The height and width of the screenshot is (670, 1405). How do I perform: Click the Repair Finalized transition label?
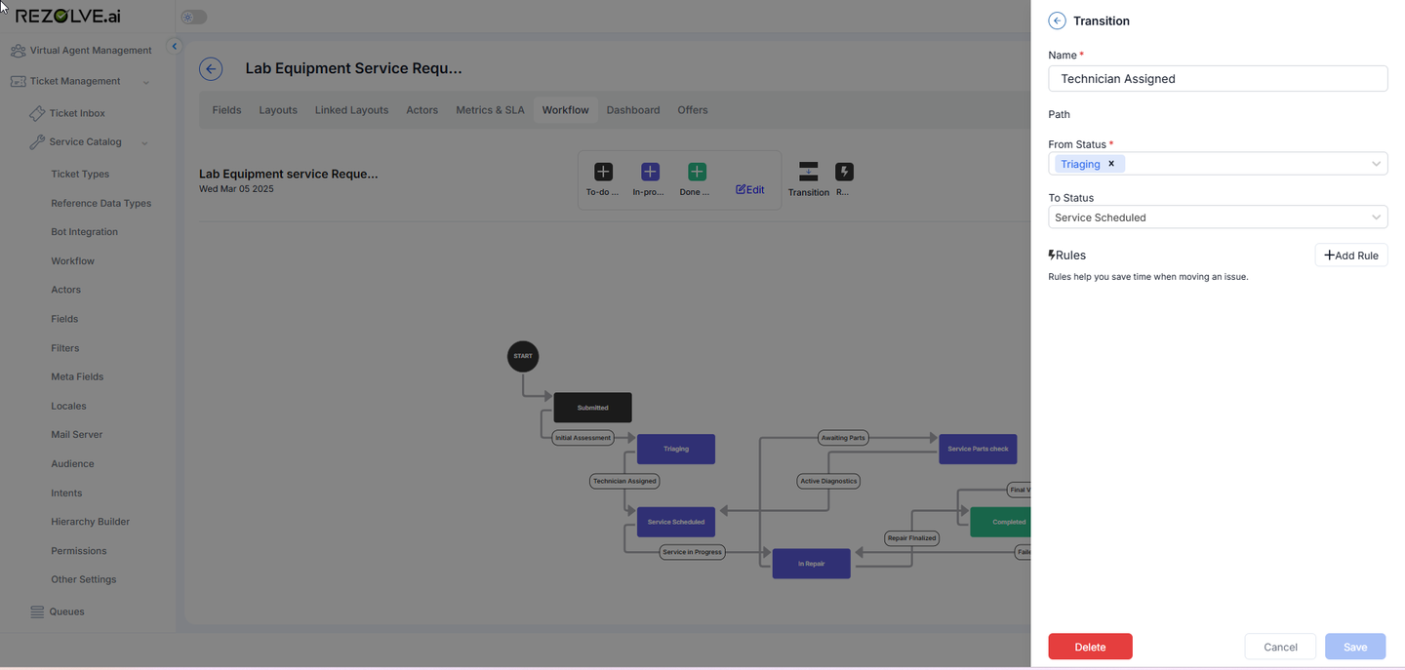(x=911, y=538)
